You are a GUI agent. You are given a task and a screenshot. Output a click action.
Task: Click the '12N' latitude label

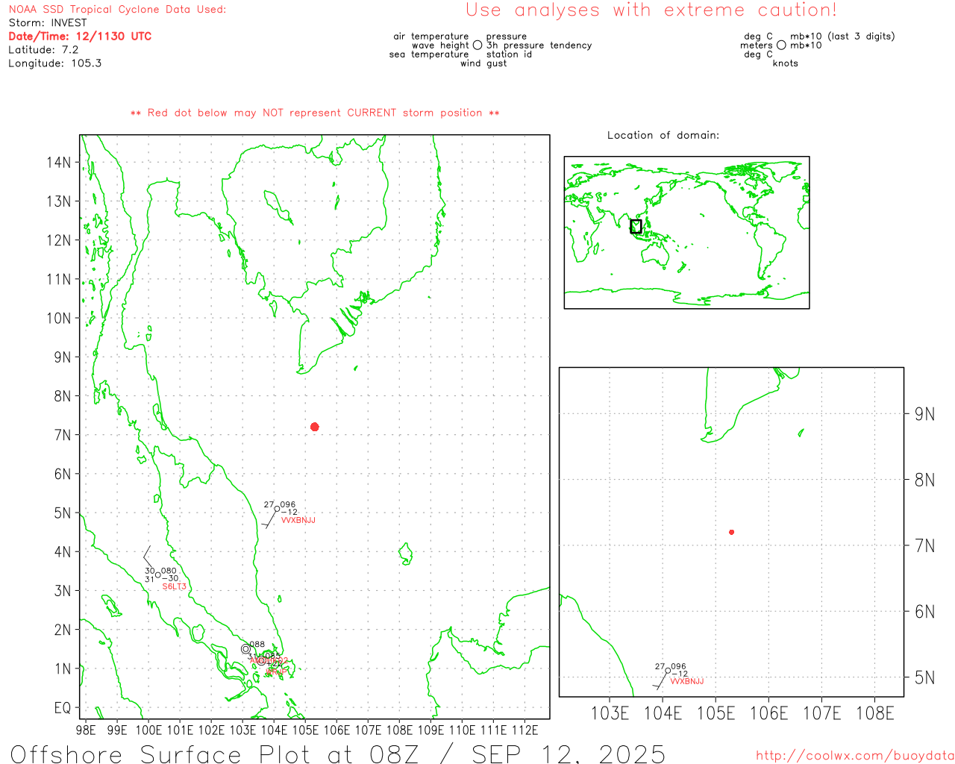click(x=58, y=240)
